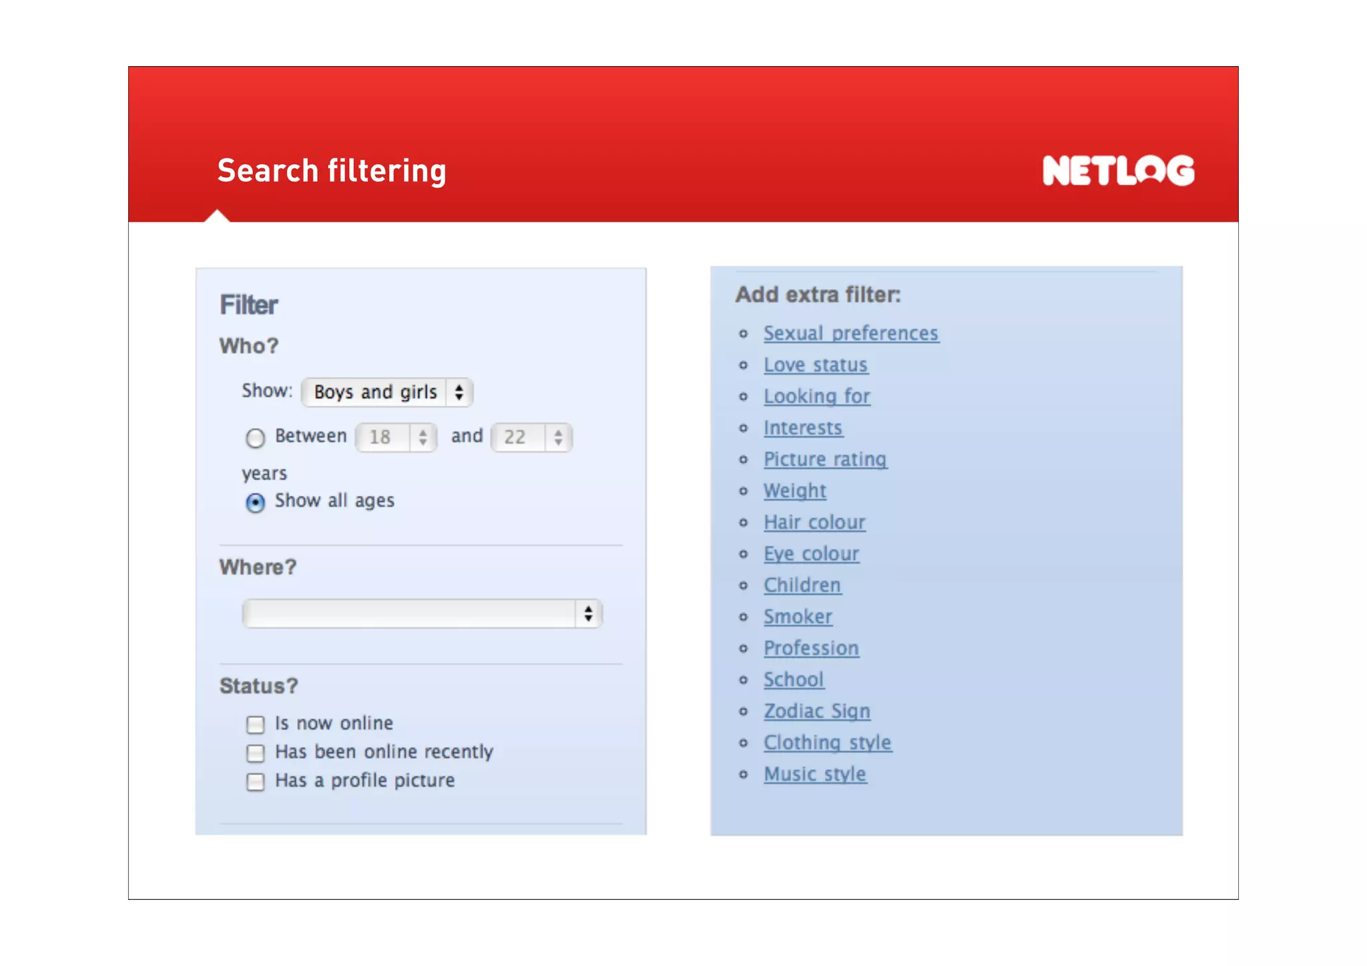Click the Where? section heading
Screen dimensions: 1367x966
pos(258,567)
